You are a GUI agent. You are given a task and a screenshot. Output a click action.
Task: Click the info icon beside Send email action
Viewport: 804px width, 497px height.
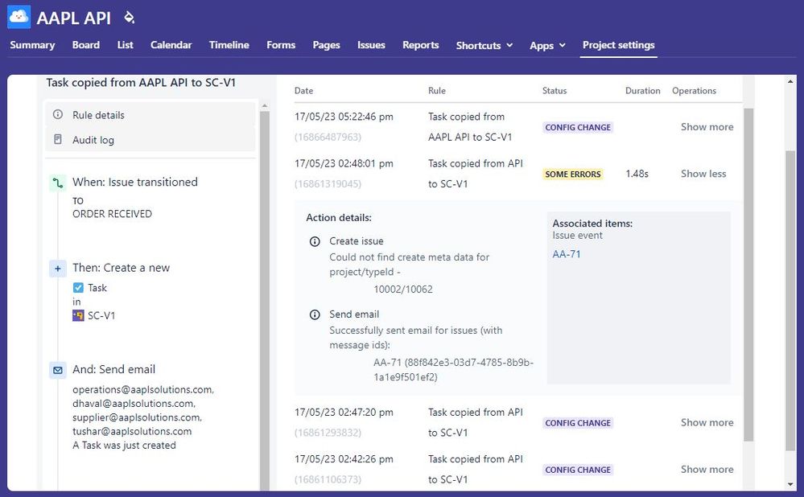coord(315,314)
